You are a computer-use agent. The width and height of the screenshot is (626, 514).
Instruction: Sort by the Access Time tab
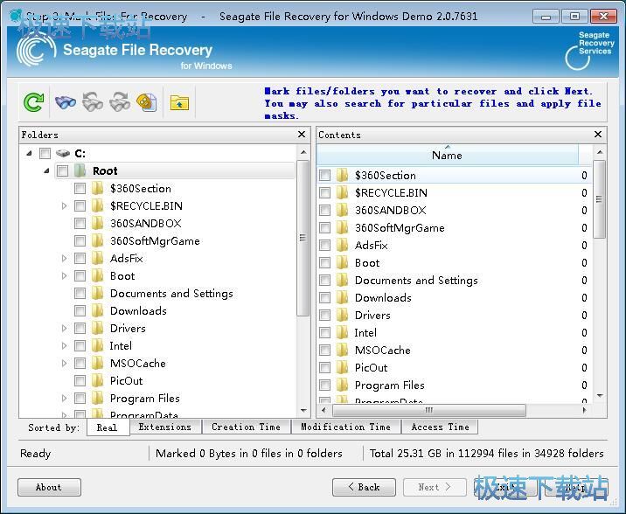tap(440, 427)
